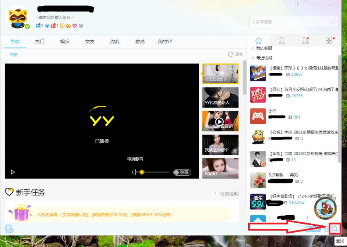Viewport: 347px width, 247px height.
Task: Click the search magnifier icon highlighted in red
Action: [335, 229]
